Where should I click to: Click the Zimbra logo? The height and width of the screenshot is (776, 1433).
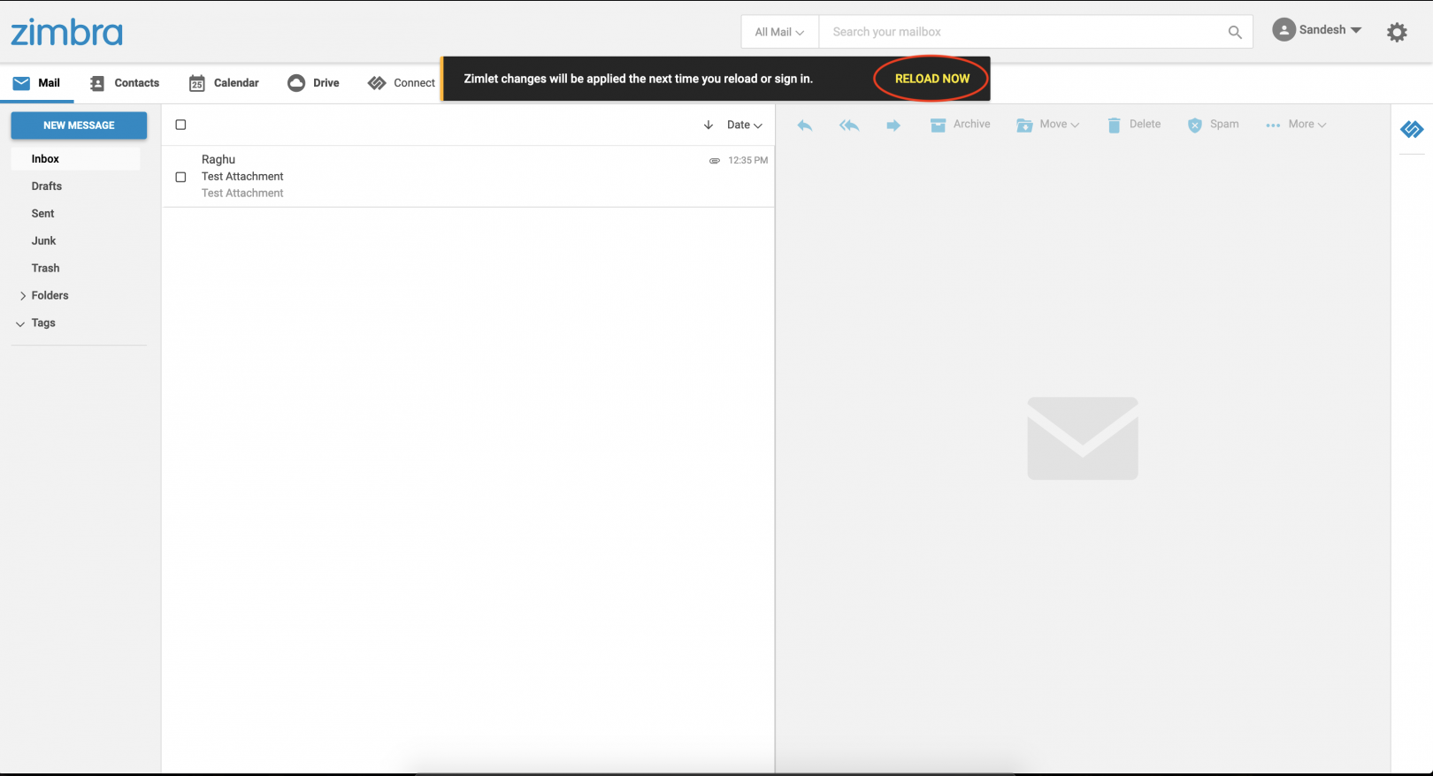(x=66, y=33)
